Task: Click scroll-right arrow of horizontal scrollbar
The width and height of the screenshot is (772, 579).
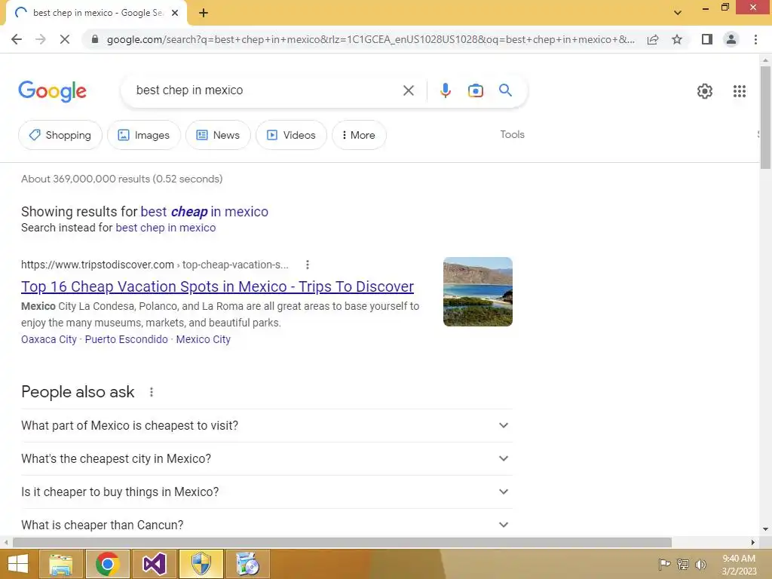Action: [753, 543]
